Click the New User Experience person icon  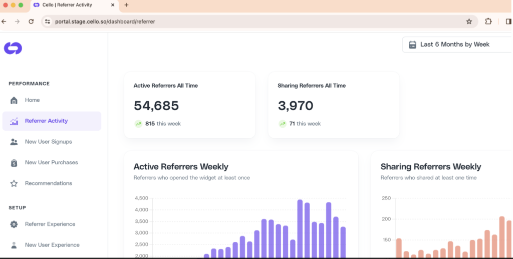pos(14,245)
